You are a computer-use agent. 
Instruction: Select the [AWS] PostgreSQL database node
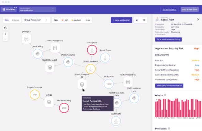click(55, 48)
